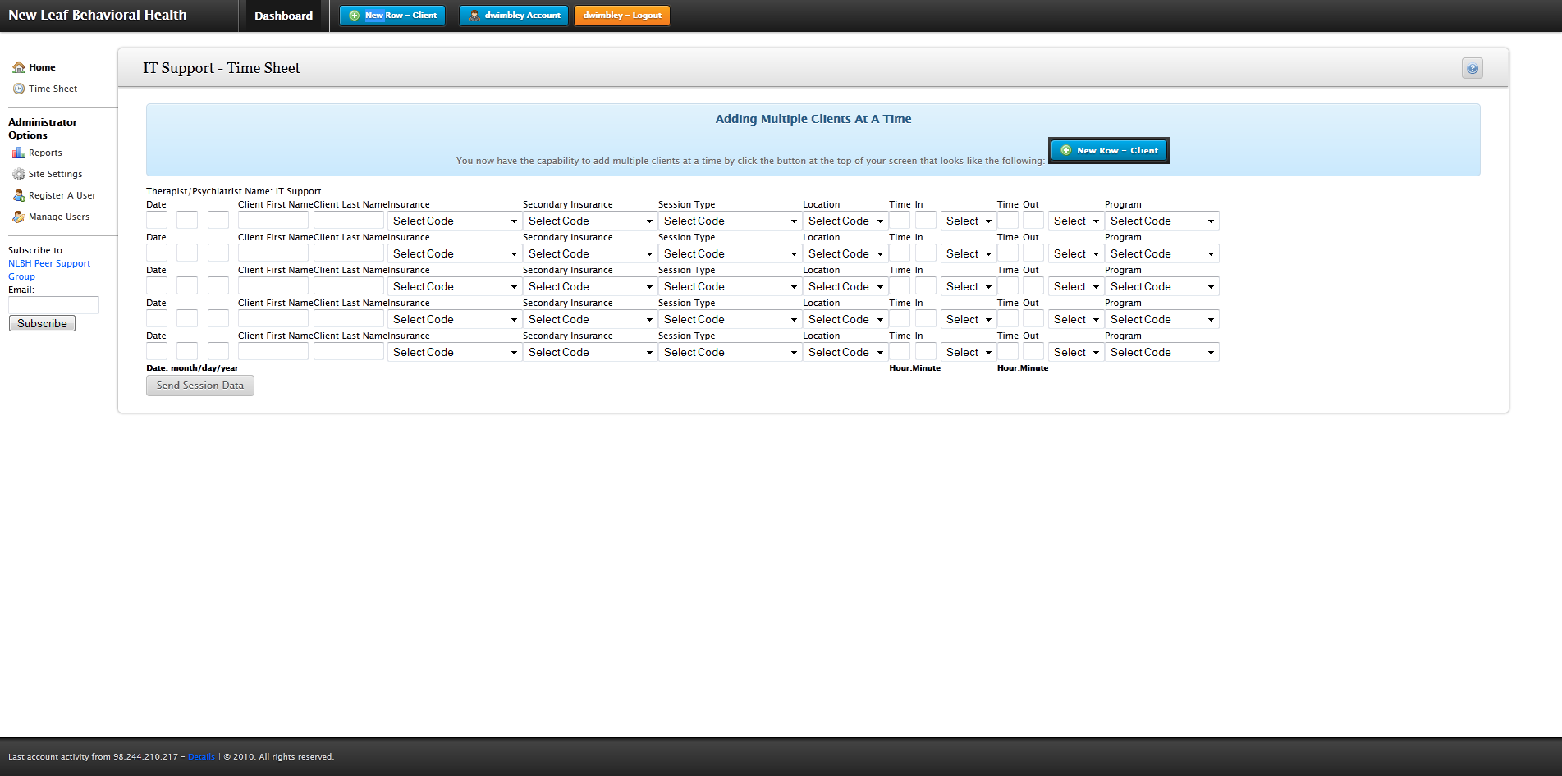
Task: Open the first row Time In Select dropdown
Action: coord(968,221)
